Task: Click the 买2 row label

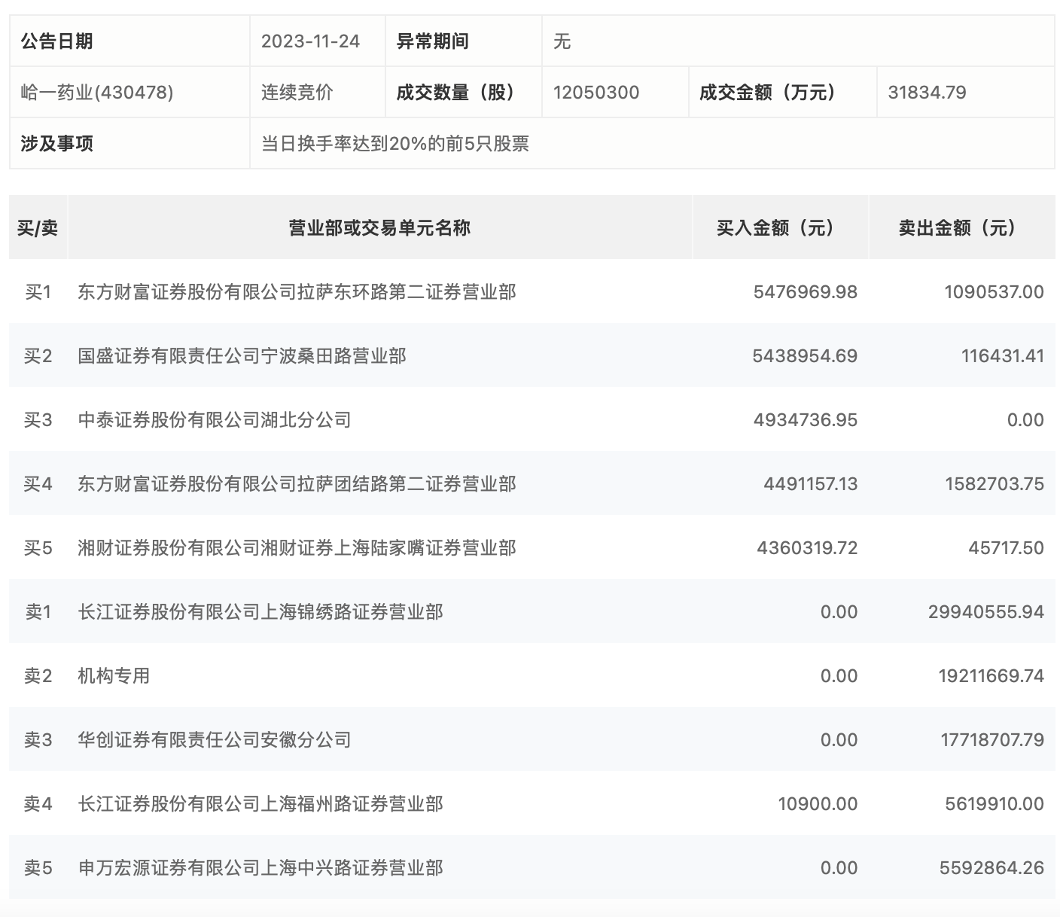Action: click(38, 356)
